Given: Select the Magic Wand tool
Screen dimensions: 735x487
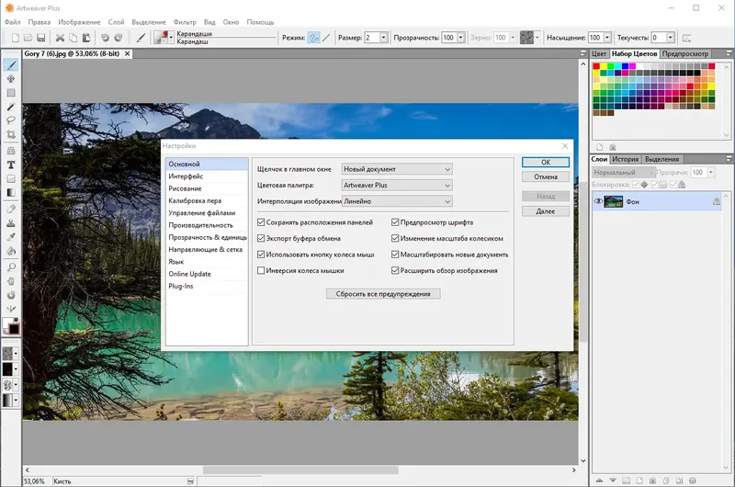Looking at the screenshot, I should point(11,107).
